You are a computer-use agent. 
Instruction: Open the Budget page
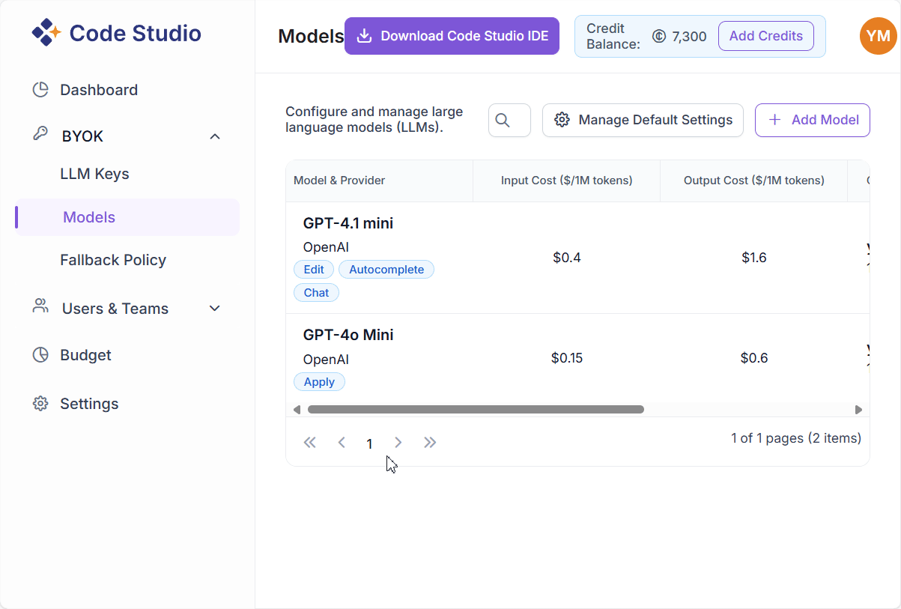85,355
